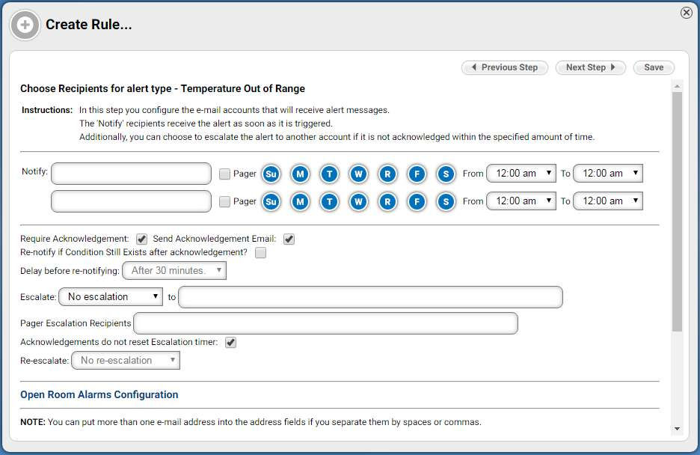Click the vertical scrollbar thumb
700x455 pixels.
(x=678, y=212)
